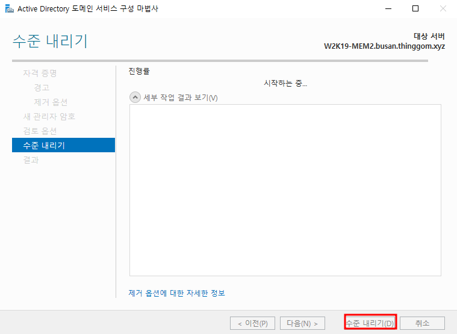Click inside the detailed results box
The image size is (457, 334).
[x=285, y=190]
